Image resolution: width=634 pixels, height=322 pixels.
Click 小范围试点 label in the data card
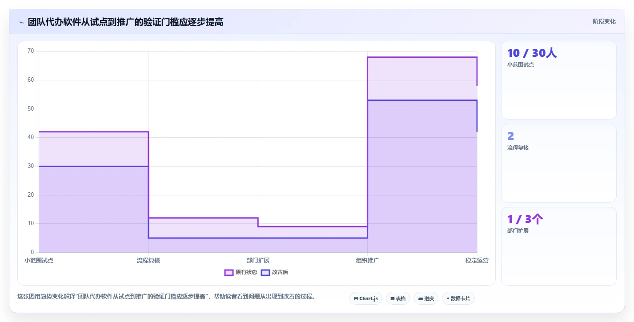tap(521, 65)
